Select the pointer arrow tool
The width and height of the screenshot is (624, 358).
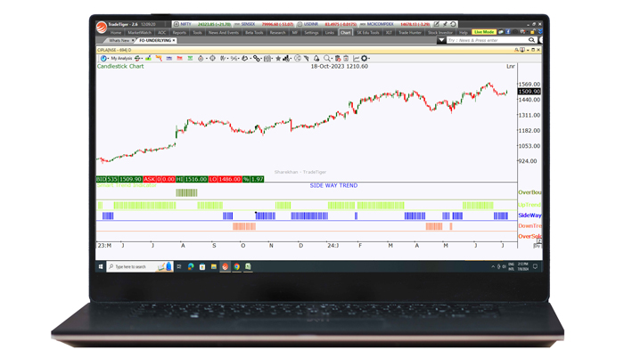click(x=307, y=59)
